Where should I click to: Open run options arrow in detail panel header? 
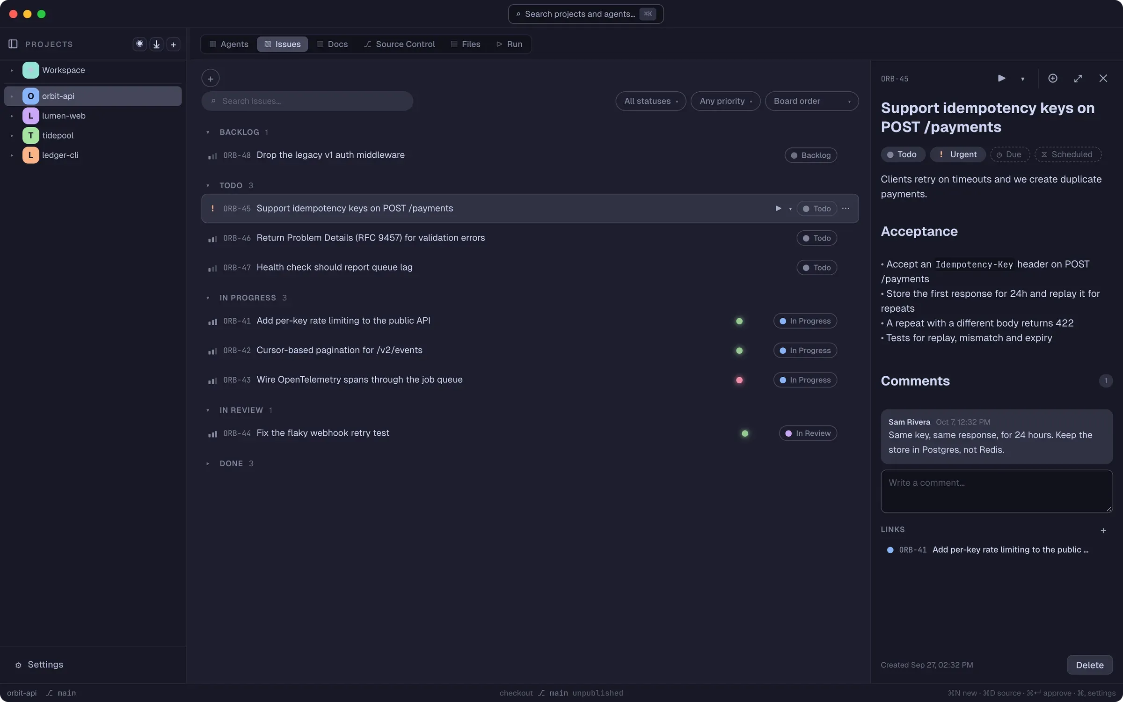point(1023,79)
